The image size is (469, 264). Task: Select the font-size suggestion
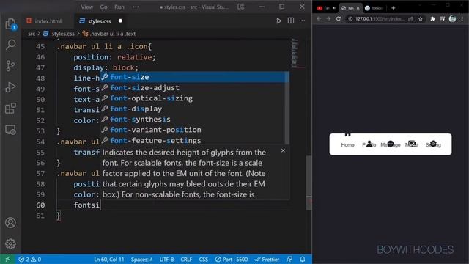pos(194,77)
